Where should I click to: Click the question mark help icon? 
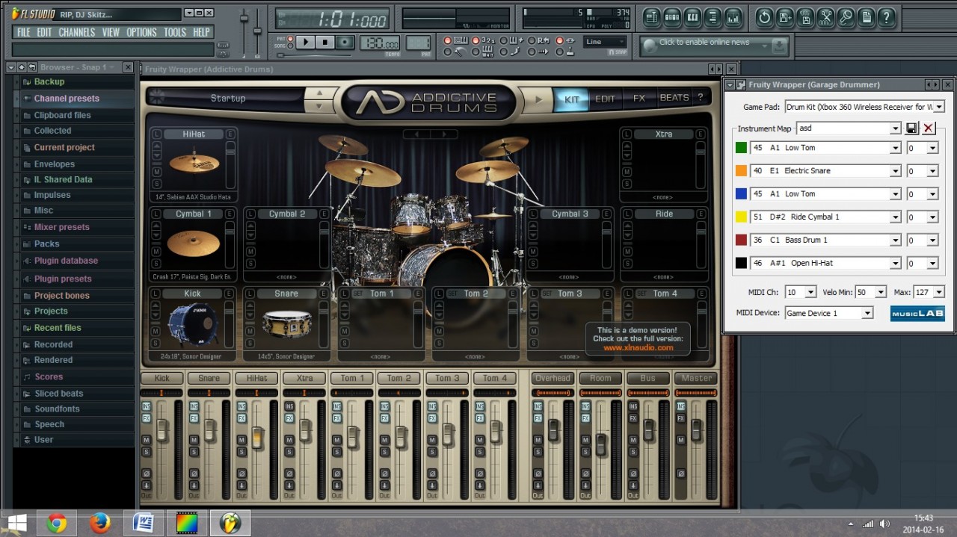pos(887,16)
